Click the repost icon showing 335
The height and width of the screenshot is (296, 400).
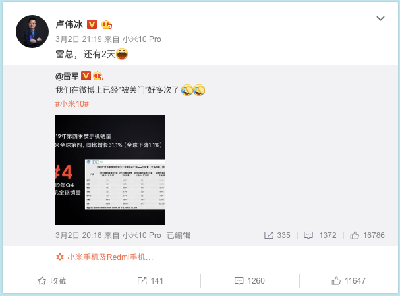click(x=277, y=235)
